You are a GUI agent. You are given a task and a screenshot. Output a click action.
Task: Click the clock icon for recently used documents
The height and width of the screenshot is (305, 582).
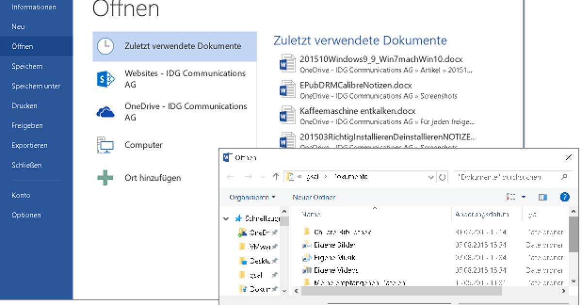105,47
